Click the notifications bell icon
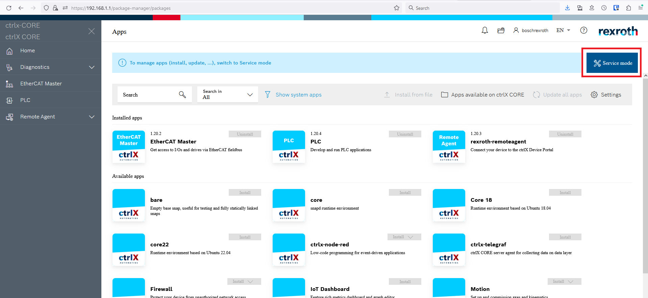The width and height of the screenshot is (648, 298). (x=485, y=30)
